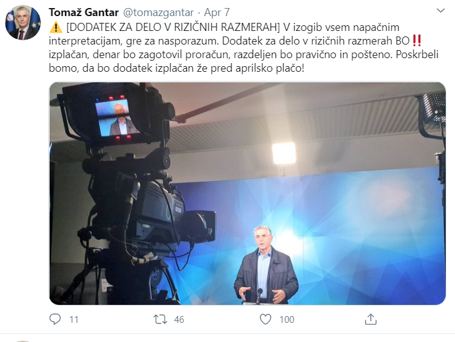
Task: Click the like count 100
Action: 287,320
